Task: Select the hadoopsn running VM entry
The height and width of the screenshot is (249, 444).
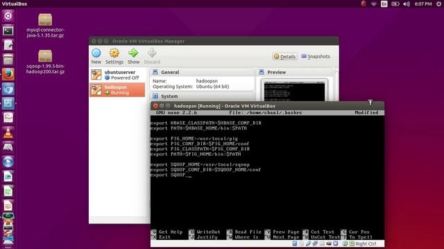Action: (117, 90)
